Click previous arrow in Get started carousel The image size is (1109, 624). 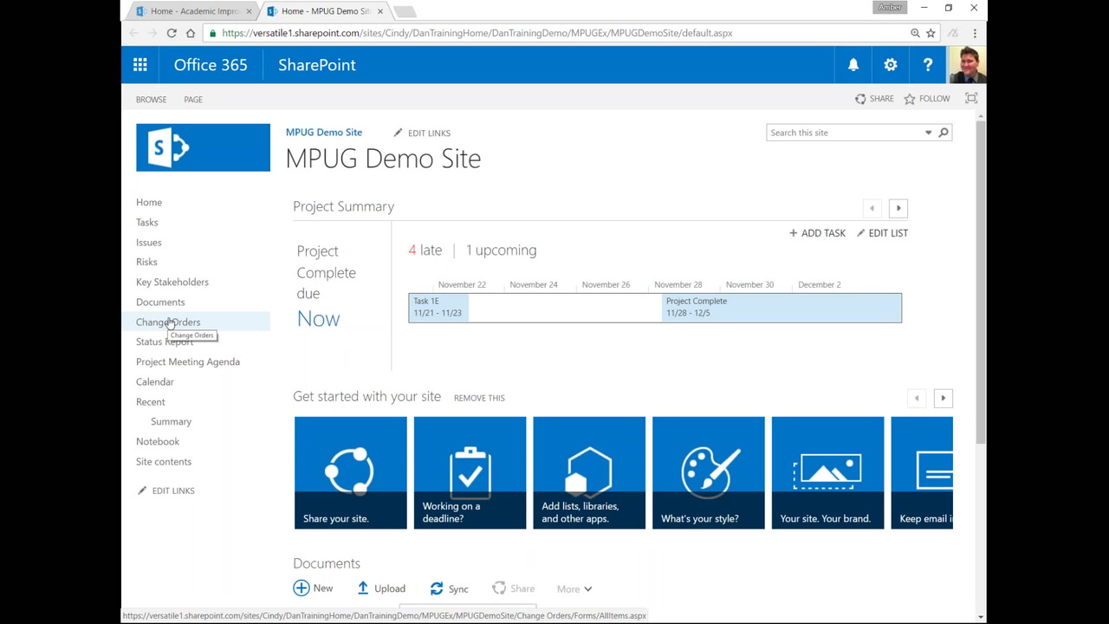tap(917, 398)
